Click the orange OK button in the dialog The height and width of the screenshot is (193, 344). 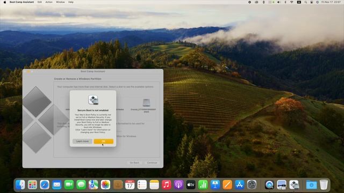click(x=104, y=142)
